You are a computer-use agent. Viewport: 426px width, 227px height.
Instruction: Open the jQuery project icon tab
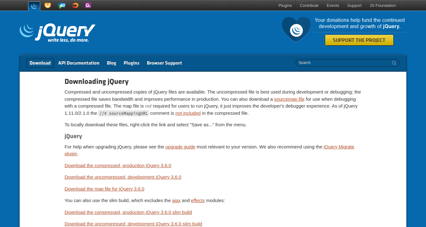pos(34,6)
